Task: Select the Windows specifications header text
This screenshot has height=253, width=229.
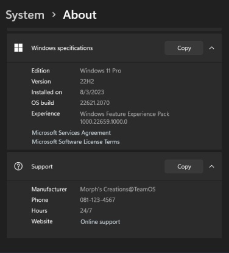Action: point(62,48)
